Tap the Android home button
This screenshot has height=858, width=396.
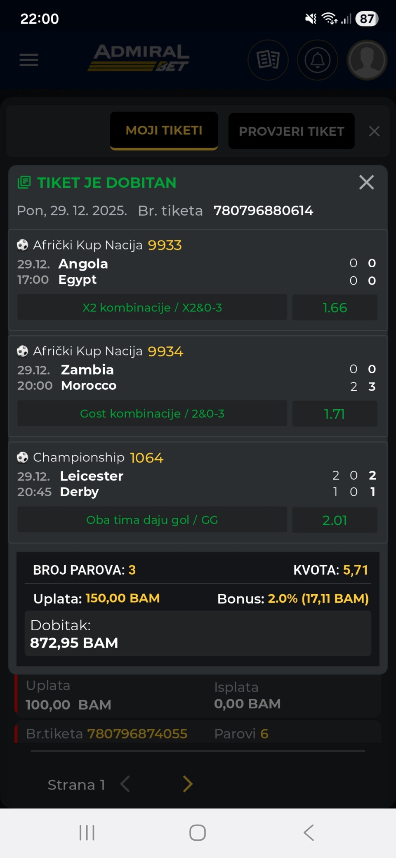198,832
